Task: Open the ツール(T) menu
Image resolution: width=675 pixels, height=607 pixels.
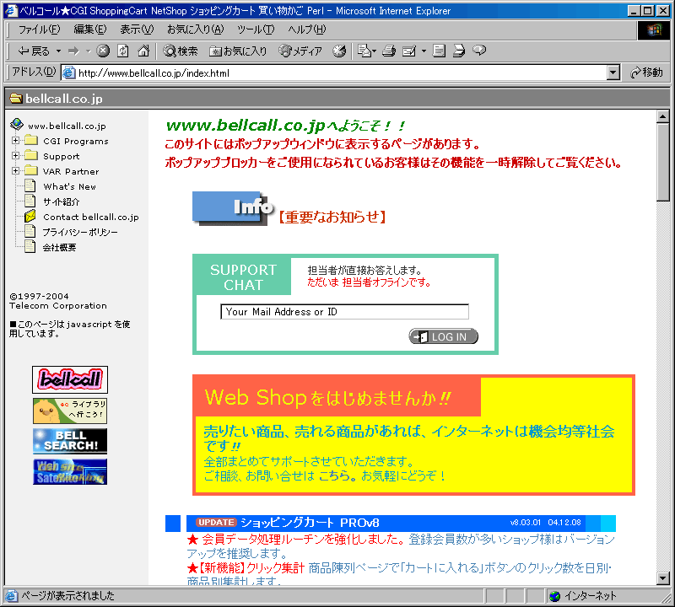Action: pos(256,30)
